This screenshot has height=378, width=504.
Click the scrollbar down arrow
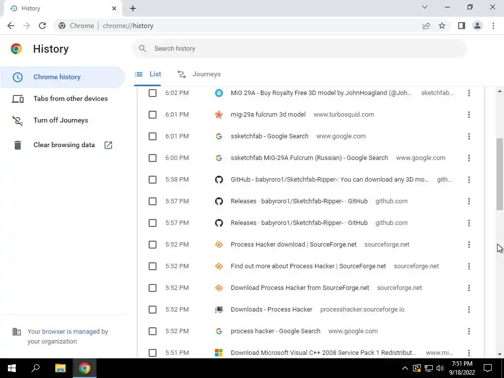[500, 354]
